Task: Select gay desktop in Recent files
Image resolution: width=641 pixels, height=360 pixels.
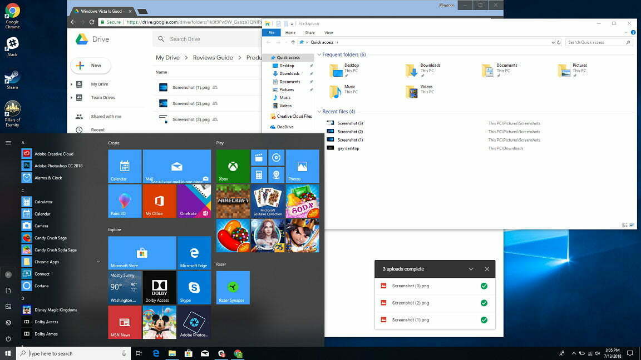Action: (x=348, y=148)
